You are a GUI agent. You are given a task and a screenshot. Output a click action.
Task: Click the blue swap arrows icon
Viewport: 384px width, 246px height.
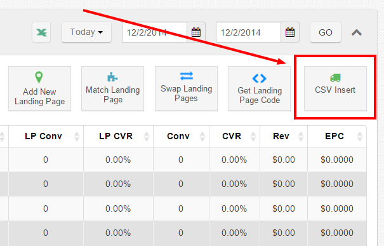click(187, 76)
